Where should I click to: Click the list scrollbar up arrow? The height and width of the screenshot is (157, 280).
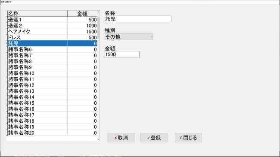click(98, 12)
